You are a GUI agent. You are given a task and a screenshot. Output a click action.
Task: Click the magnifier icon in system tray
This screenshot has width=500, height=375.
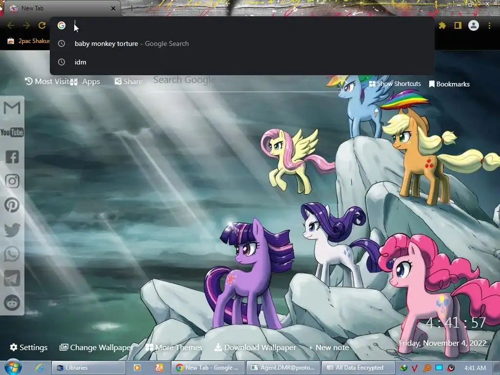point(427,368)
